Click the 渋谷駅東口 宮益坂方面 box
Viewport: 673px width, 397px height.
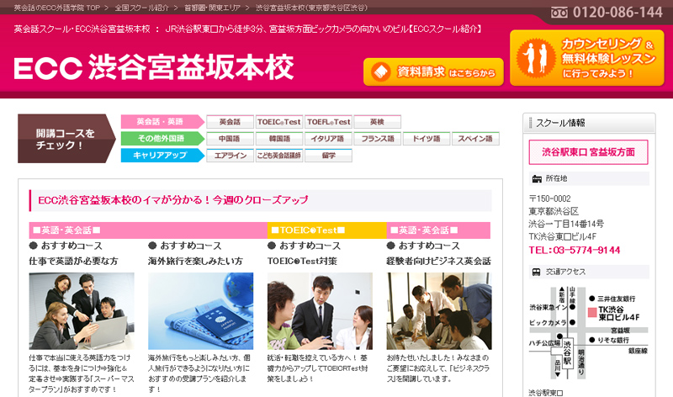pyautogui.click(x=588, y=152)
